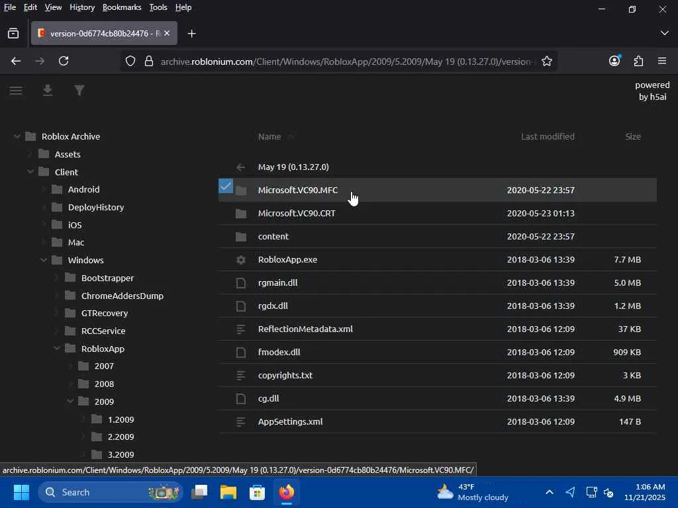Open the Microsoft.VC90.MFC folder link
This screenshot has width=678, height=508.
coord(297,190)
